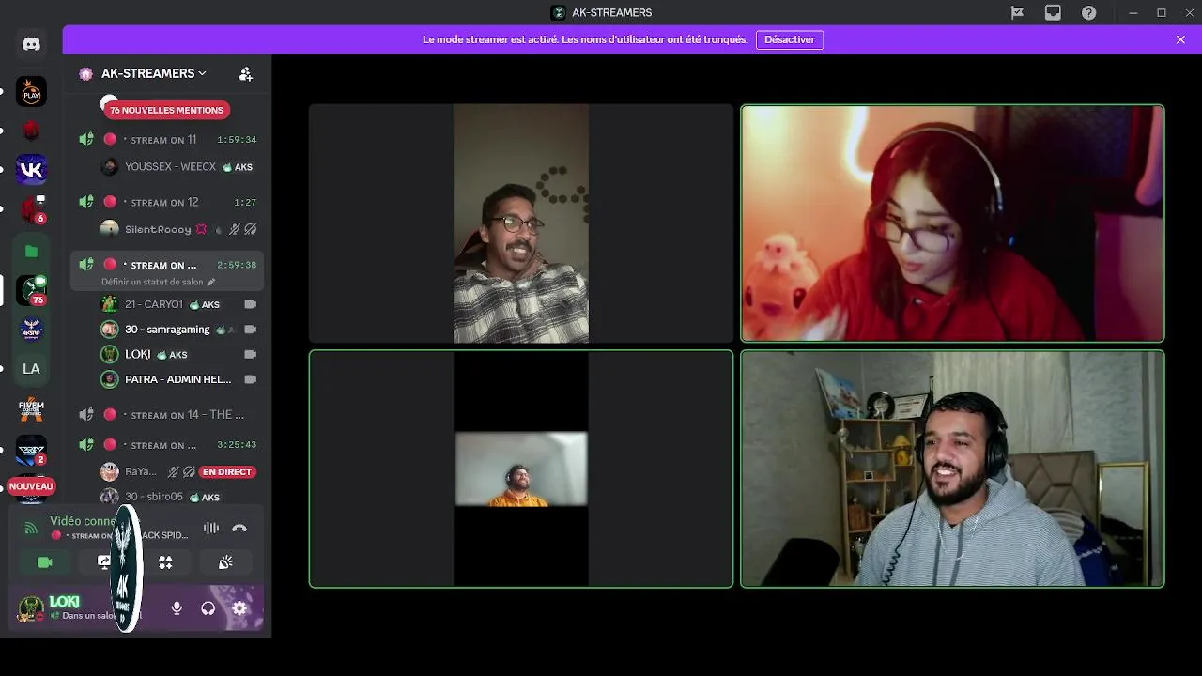Click the invite people icon
The image size is (1202, 676).
coord(245,73)
